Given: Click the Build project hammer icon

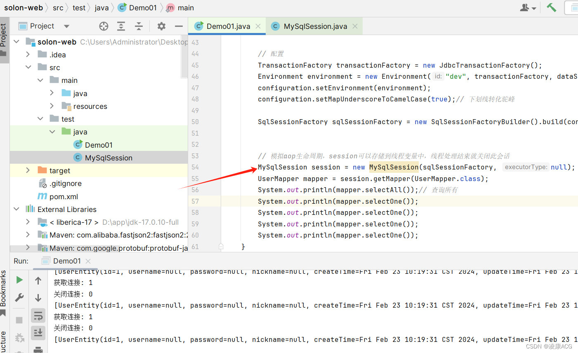Looking at the screenshot, I should coord(552,7).
